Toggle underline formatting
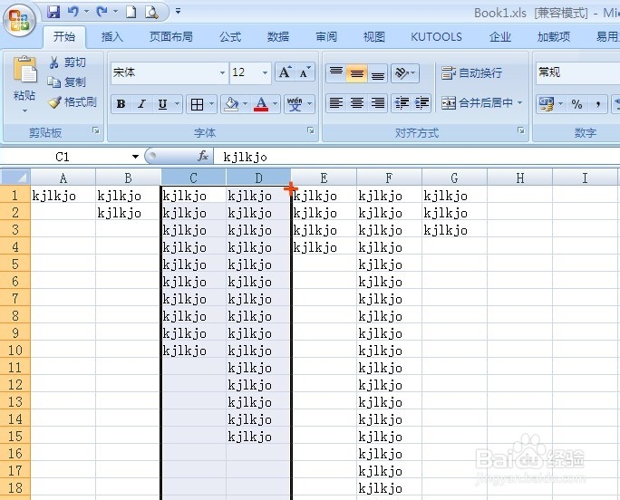The height and width of the screenshot is (500, 620). pyautogui.click(x=162, y=104)
